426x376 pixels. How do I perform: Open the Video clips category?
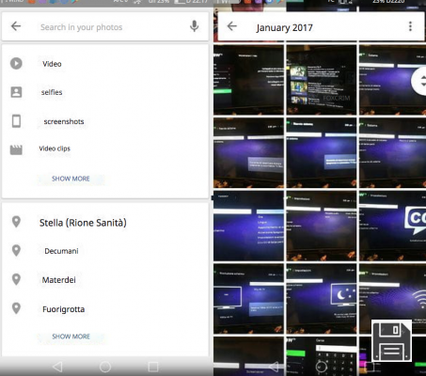coord(105,149)
